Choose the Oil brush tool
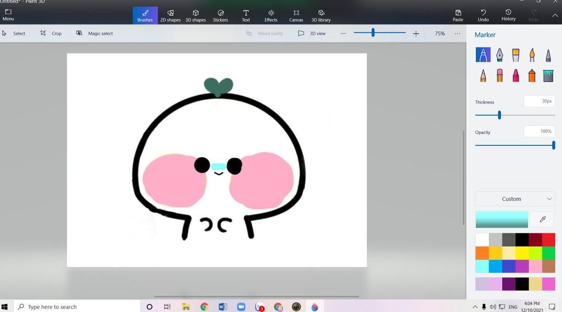The width and height of the screenshot is (562, 312). [x=515, y=55]
